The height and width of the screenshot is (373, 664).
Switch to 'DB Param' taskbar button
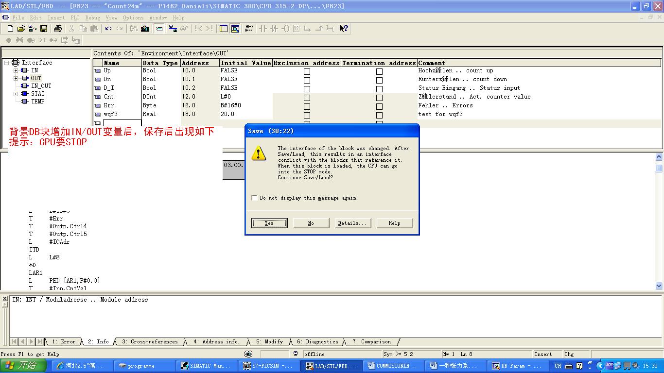coord(518,366)
